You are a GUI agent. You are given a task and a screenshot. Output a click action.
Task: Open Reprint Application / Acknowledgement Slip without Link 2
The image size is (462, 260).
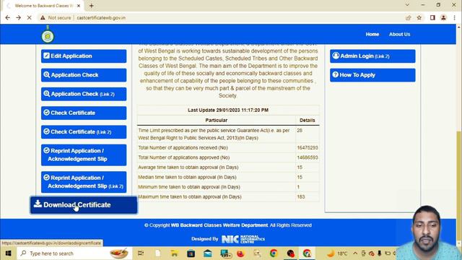(x=84, y=155)
